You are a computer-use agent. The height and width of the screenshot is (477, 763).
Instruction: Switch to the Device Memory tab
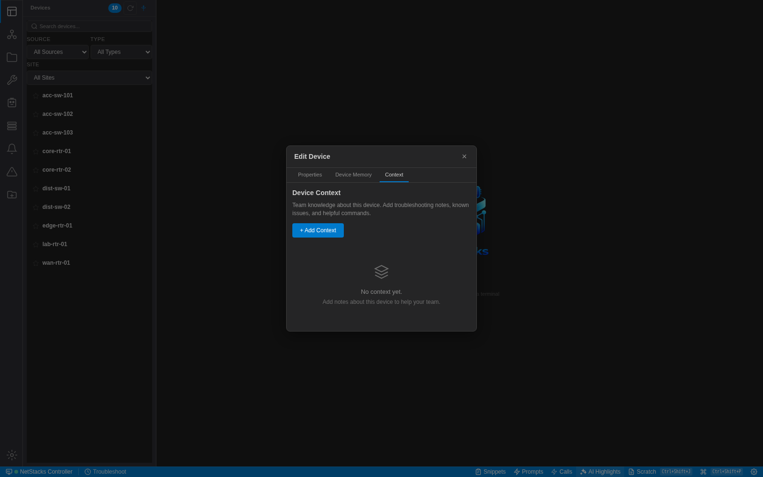[x=353, y=175]
